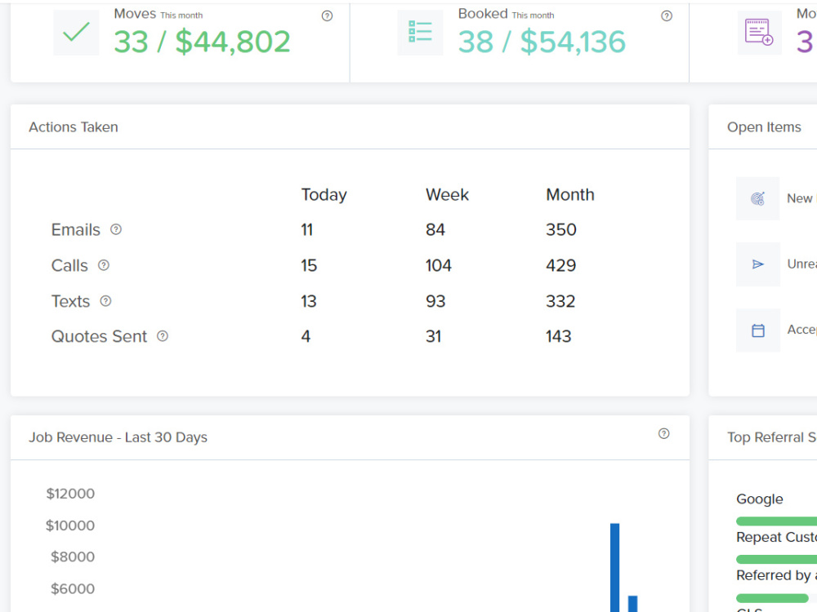Click the $6000 axis label

73,589
